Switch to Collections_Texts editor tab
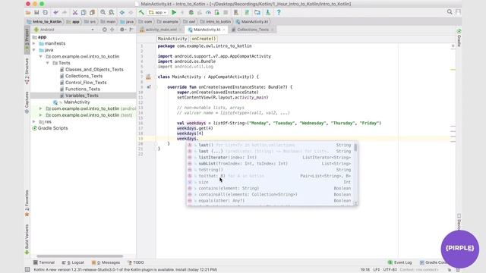Screen dimensions: 486x273 coord(253,30)
